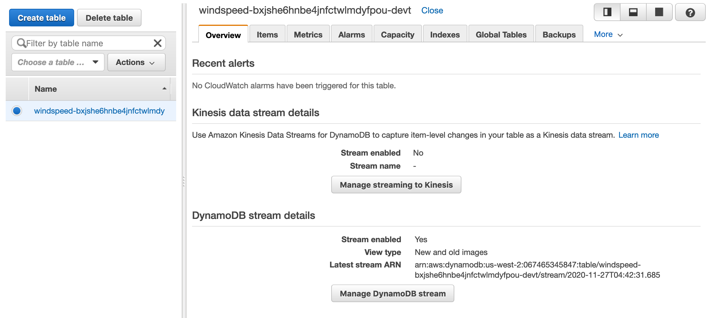Focus the Filter by table name field
Screen dimensions: 708x318
point(89,43)
